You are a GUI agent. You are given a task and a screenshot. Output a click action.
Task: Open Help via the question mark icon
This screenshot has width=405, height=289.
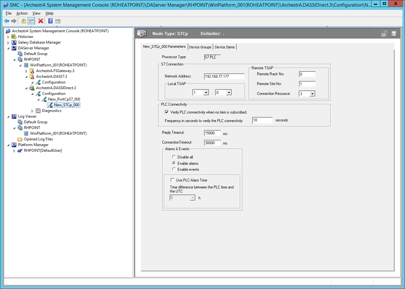(50, 21)
